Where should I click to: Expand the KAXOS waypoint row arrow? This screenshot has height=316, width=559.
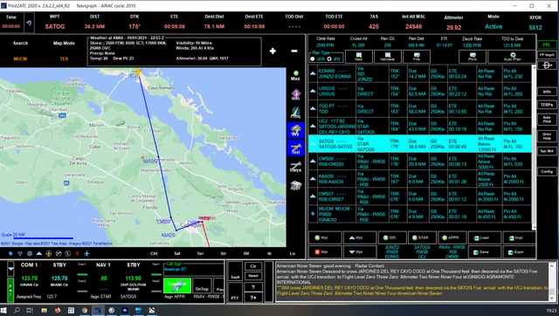[x=313, y=179]
